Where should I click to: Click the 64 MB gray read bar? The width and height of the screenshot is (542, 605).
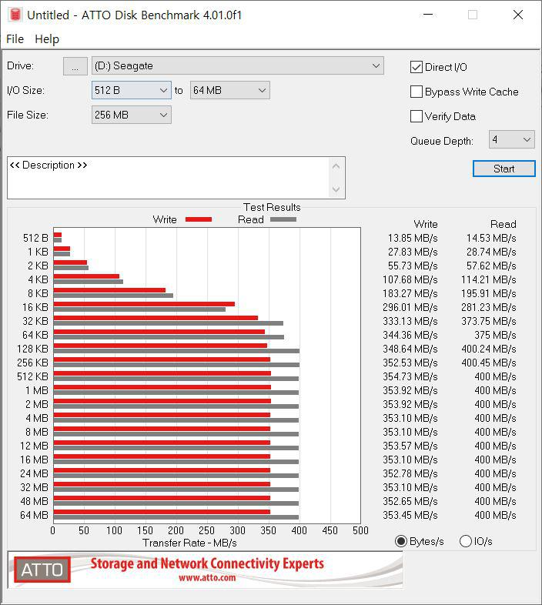coord(176,517)
